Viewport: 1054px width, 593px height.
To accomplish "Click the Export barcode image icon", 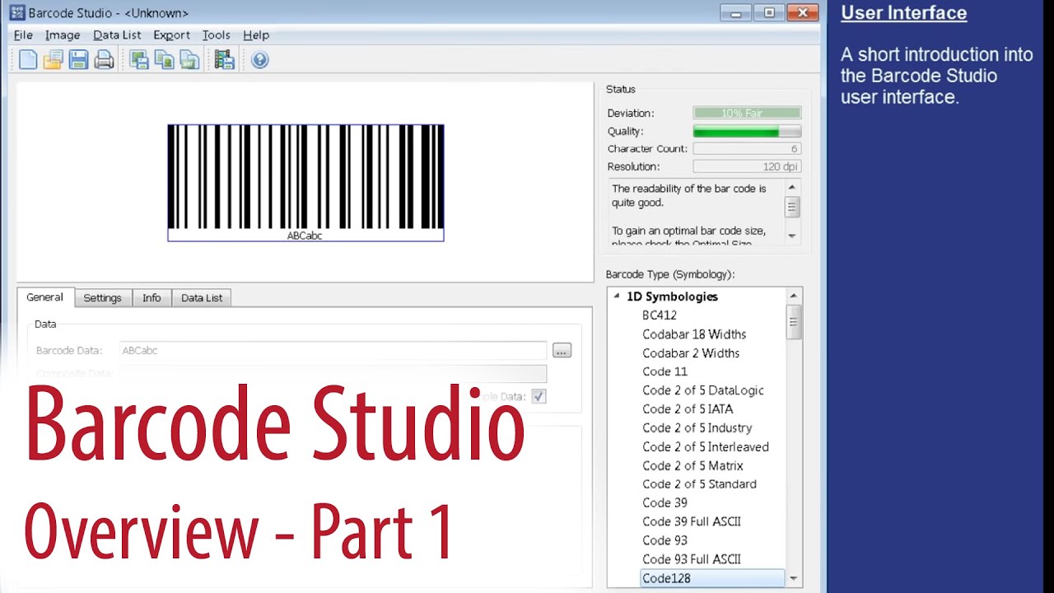I will [x=139, y=59].
